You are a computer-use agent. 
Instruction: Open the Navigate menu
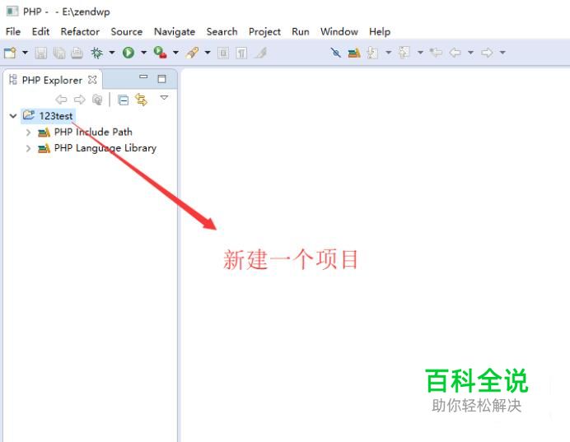coord(175,31)
